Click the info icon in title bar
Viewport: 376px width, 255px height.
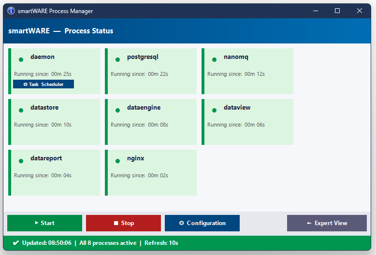click(x=11, y=11)
